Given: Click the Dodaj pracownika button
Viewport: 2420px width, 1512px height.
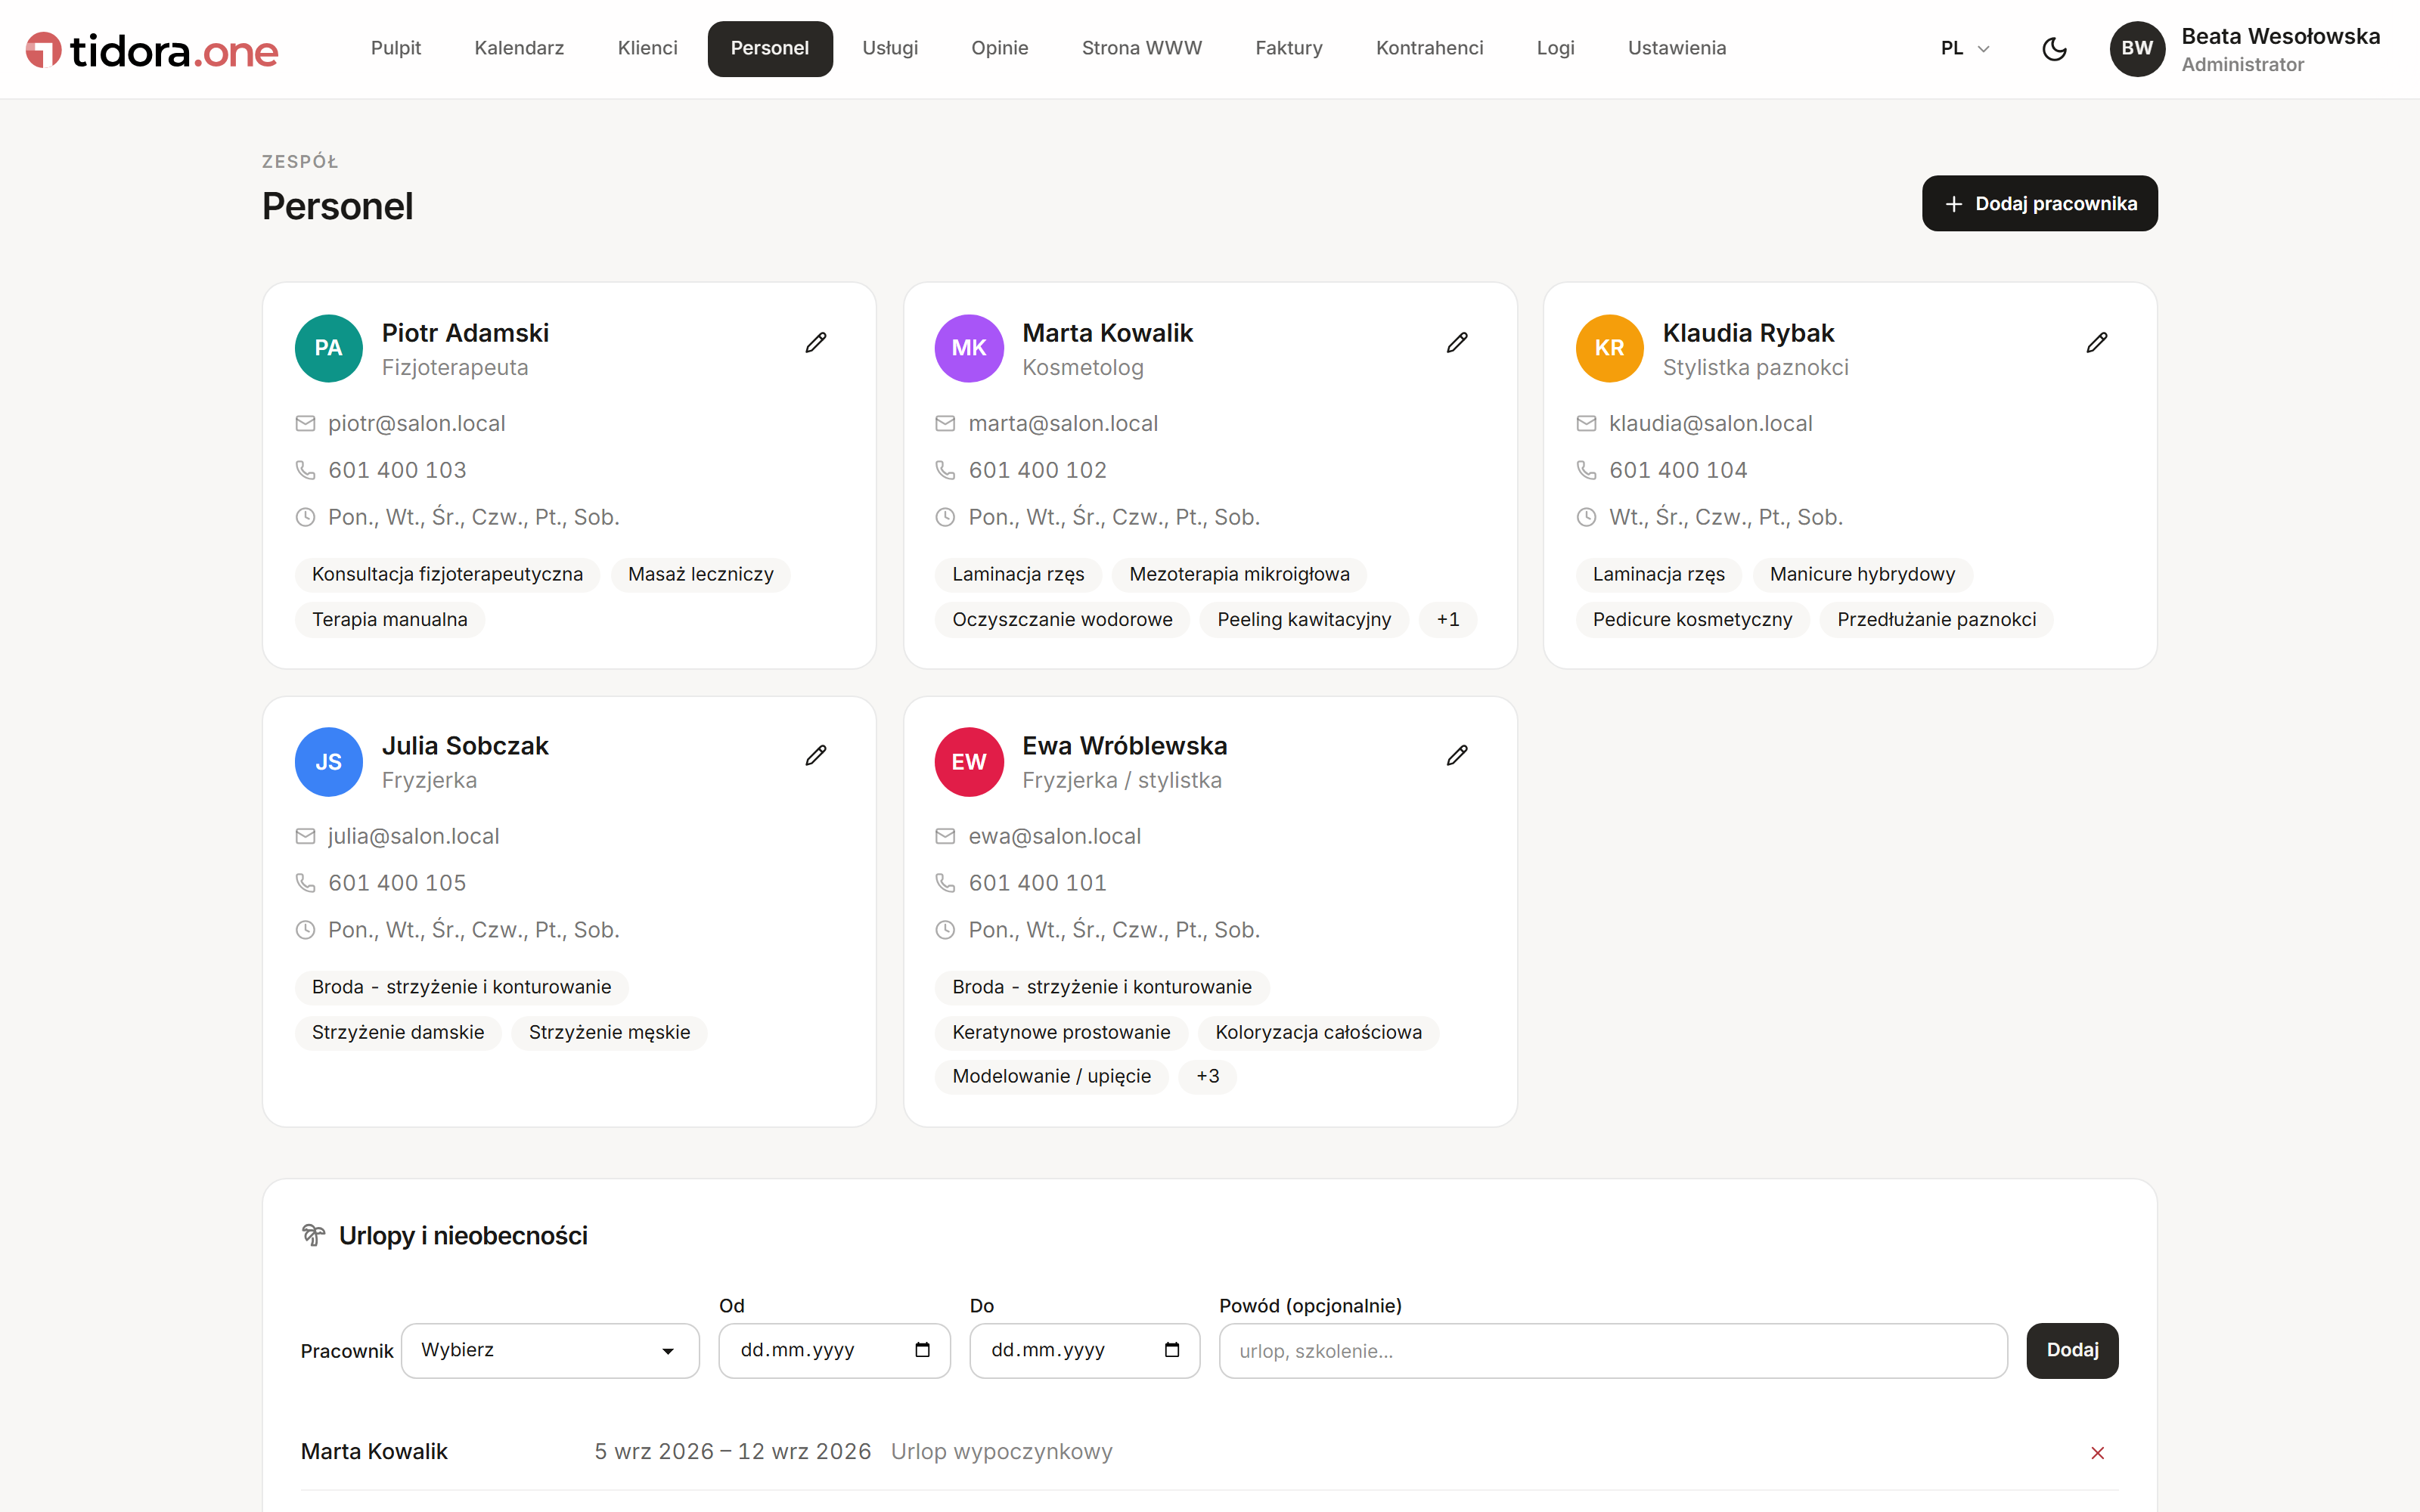Looking at the screenshot, I should (2039, 203).
